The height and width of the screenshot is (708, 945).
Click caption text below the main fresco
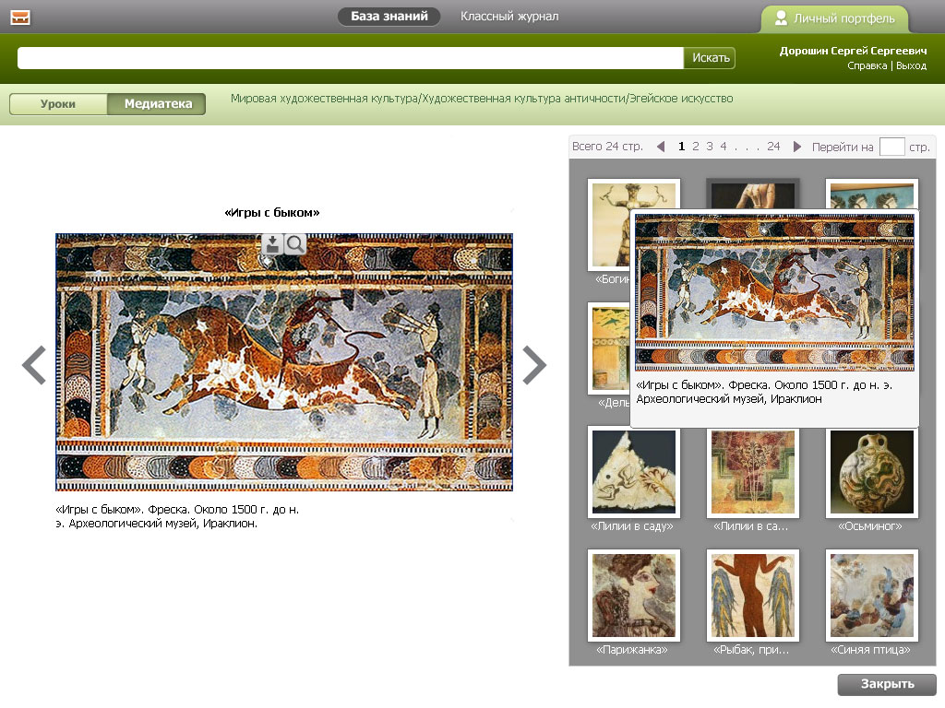tap(177, 516)
